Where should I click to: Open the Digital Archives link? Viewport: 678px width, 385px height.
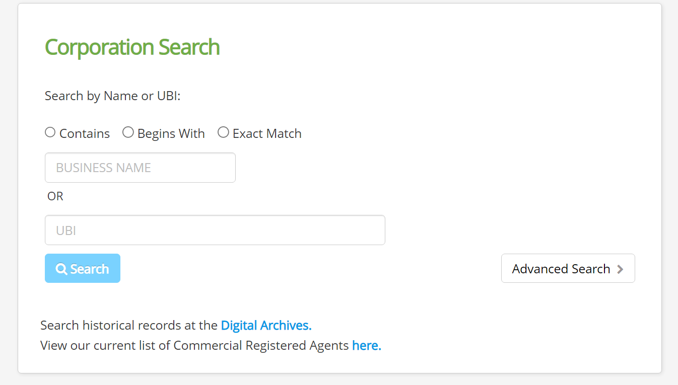coord(266,326)
